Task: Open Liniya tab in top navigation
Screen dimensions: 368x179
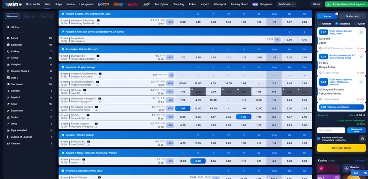Action: (x=58, y=4)
